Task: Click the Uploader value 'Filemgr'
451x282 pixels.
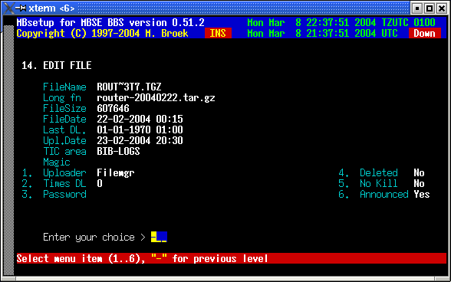Action: click(116, 172)
